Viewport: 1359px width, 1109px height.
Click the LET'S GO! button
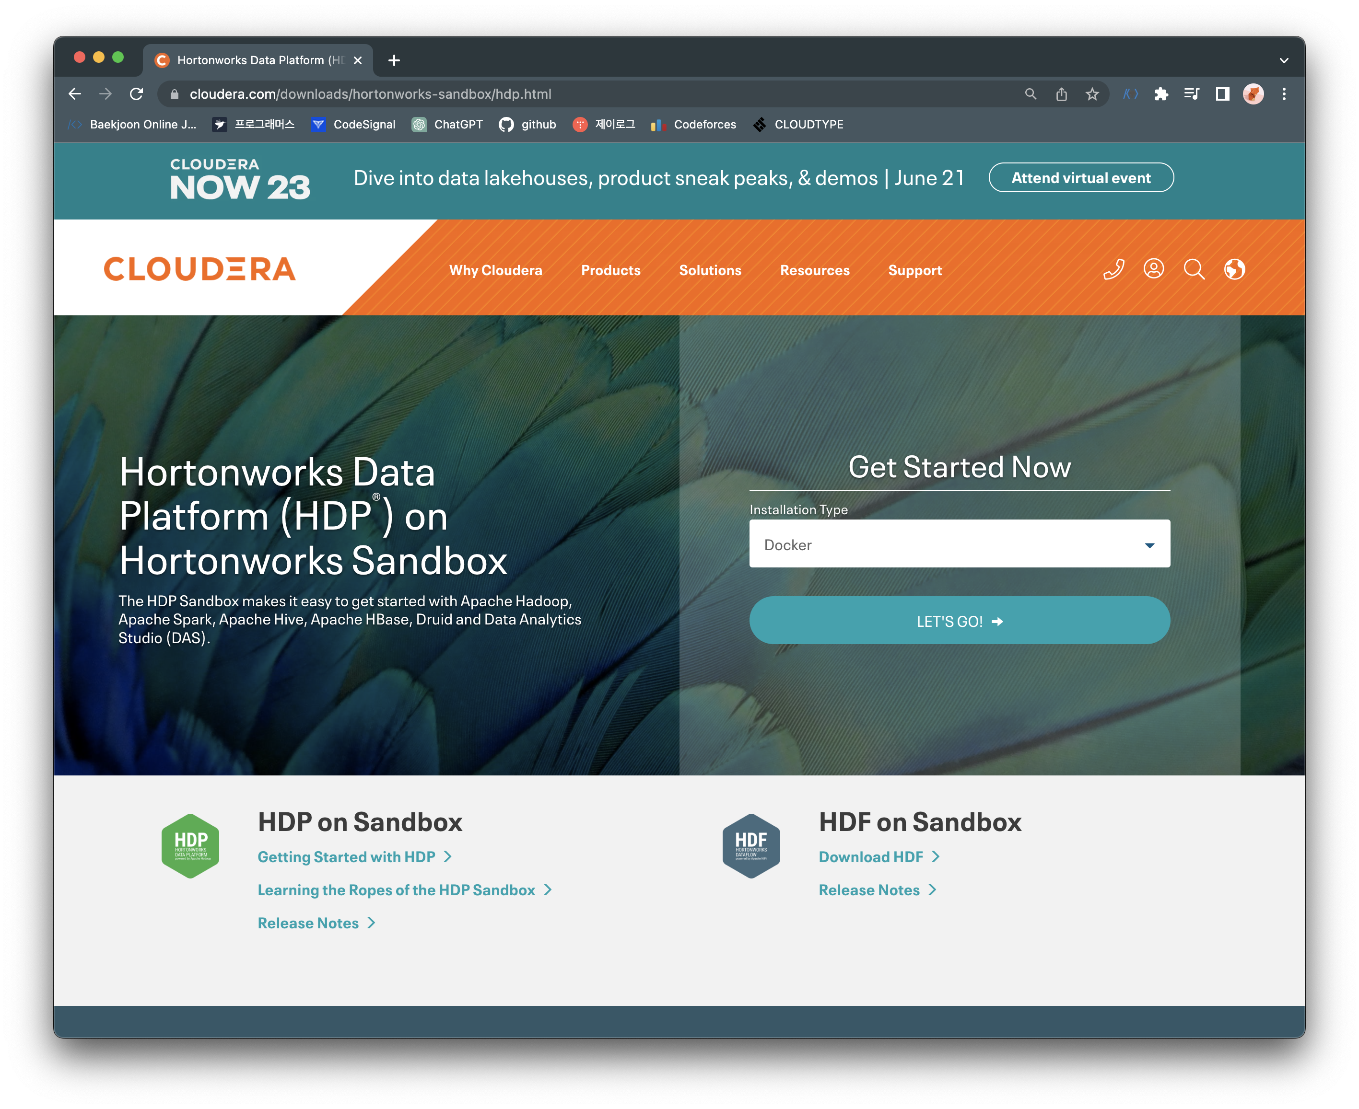pos(960,621)
